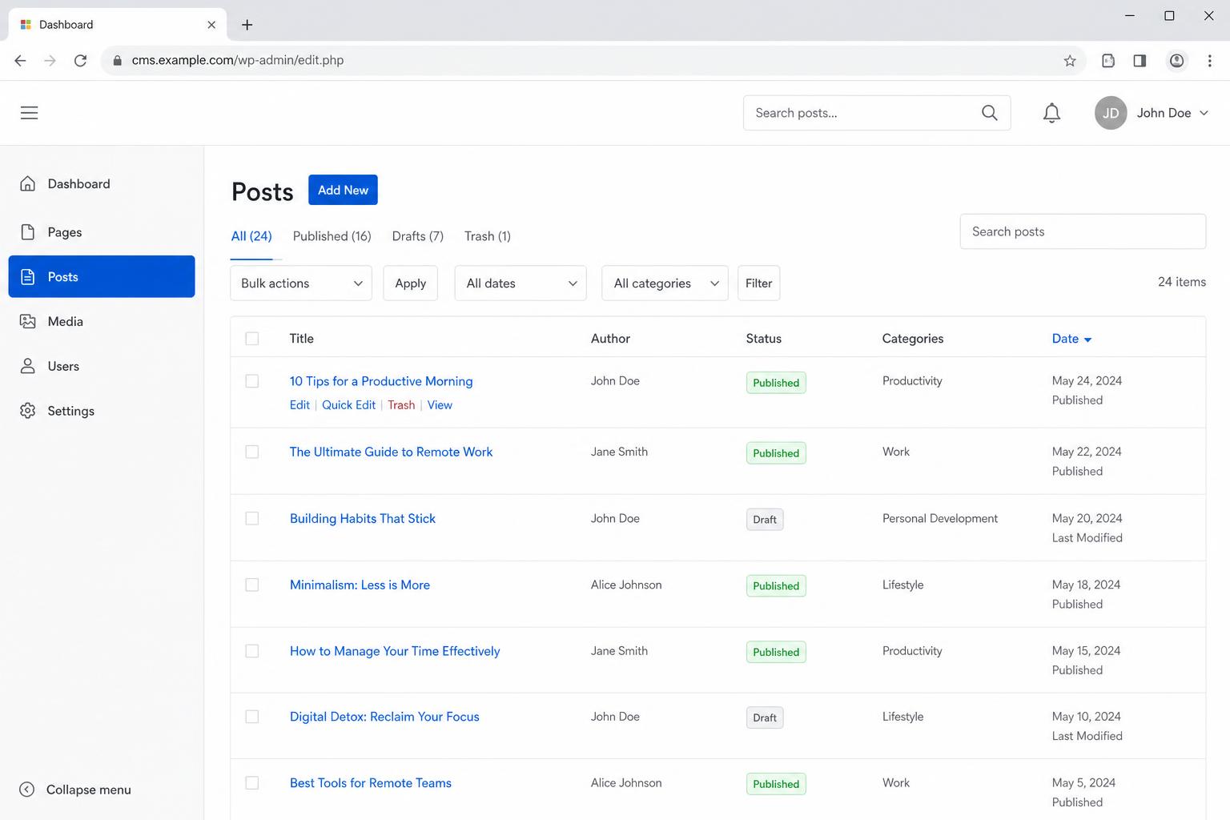Open the Bulk actions dropdown

point(301,283)
